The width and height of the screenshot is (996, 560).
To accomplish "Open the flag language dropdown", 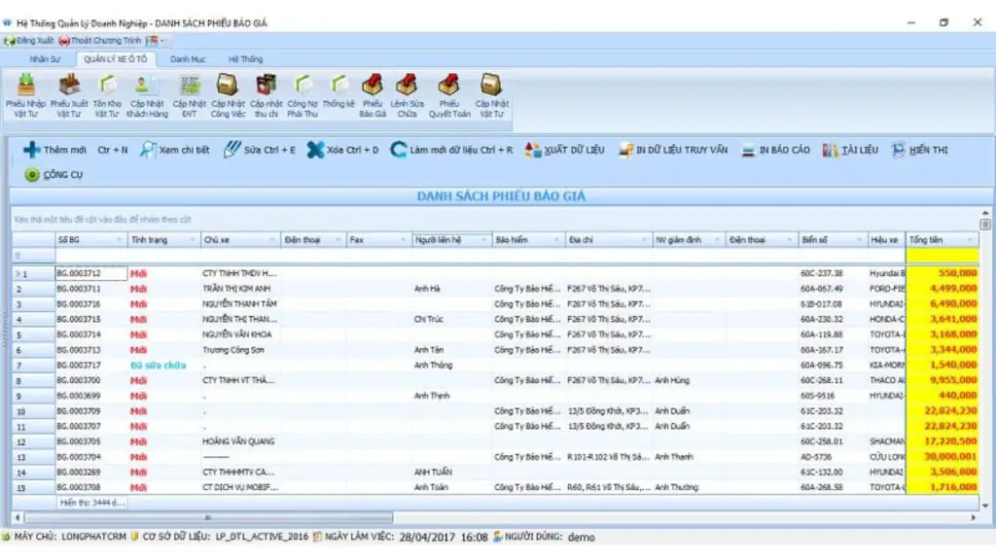I will pos(155,41).
